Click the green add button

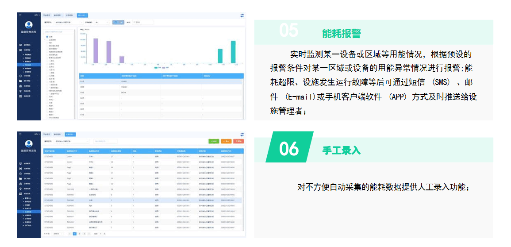point(214,141)
